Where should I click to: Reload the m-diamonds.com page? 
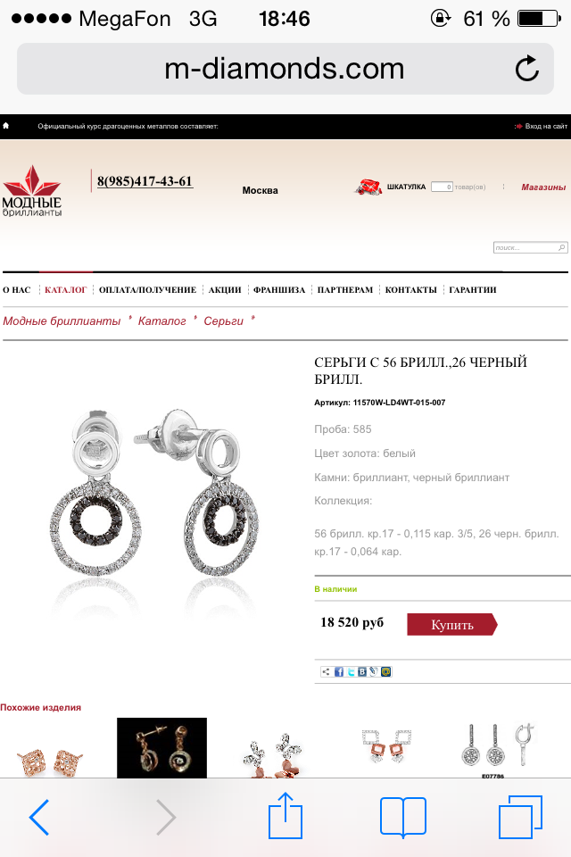(526, 69)
